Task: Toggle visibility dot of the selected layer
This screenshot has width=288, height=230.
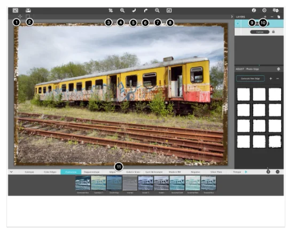Action: (x=238, y=23)
